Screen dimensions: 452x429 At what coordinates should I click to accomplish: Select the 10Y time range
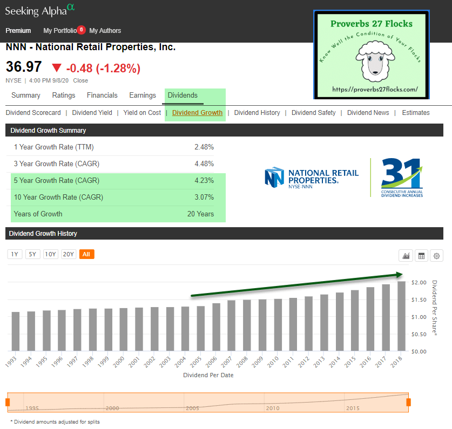50,254
